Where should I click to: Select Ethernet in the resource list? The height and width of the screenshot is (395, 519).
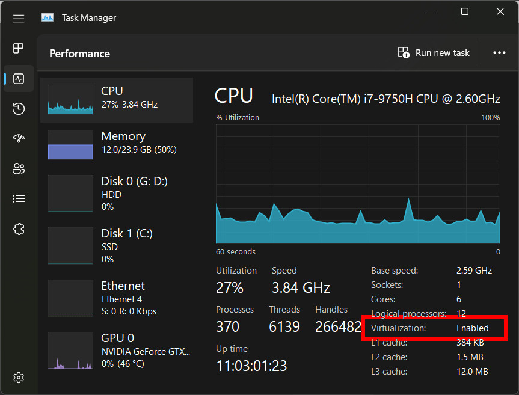117,298
